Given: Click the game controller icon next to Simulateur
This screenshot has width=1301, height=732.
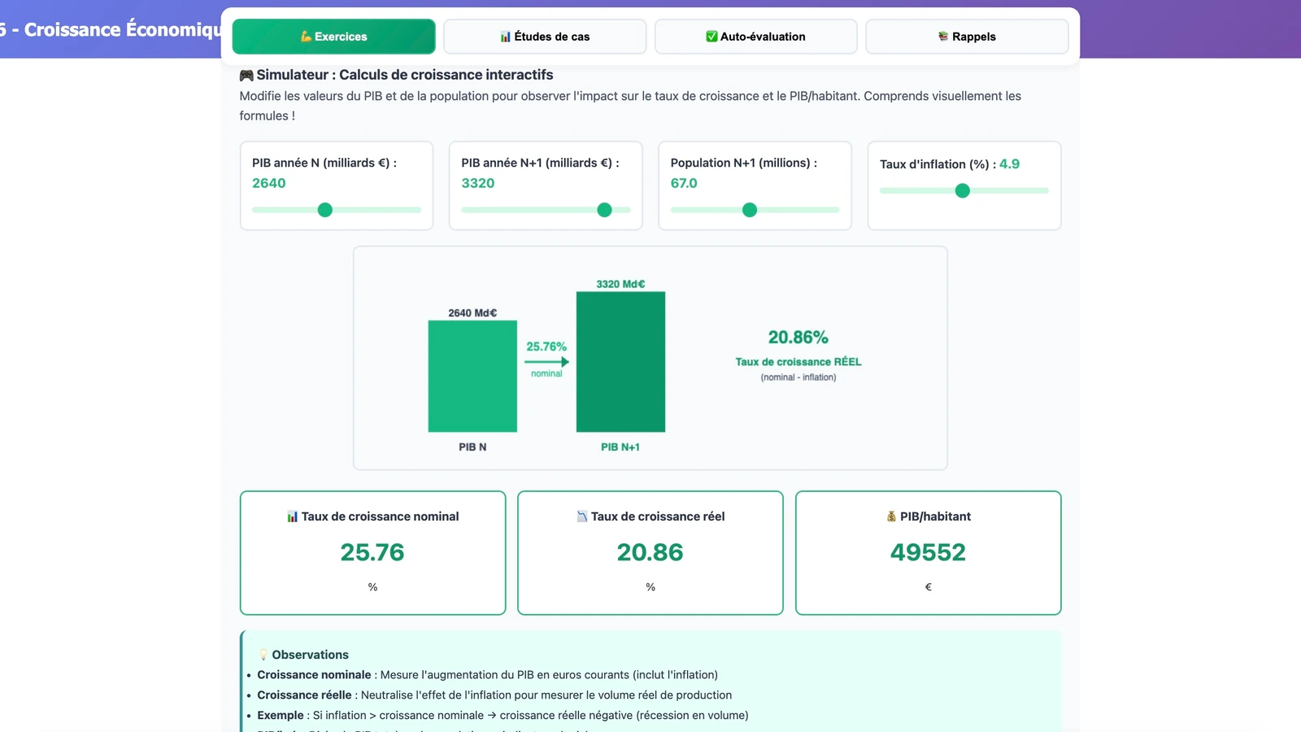Looking at the screenshot, I should point(246,74).
